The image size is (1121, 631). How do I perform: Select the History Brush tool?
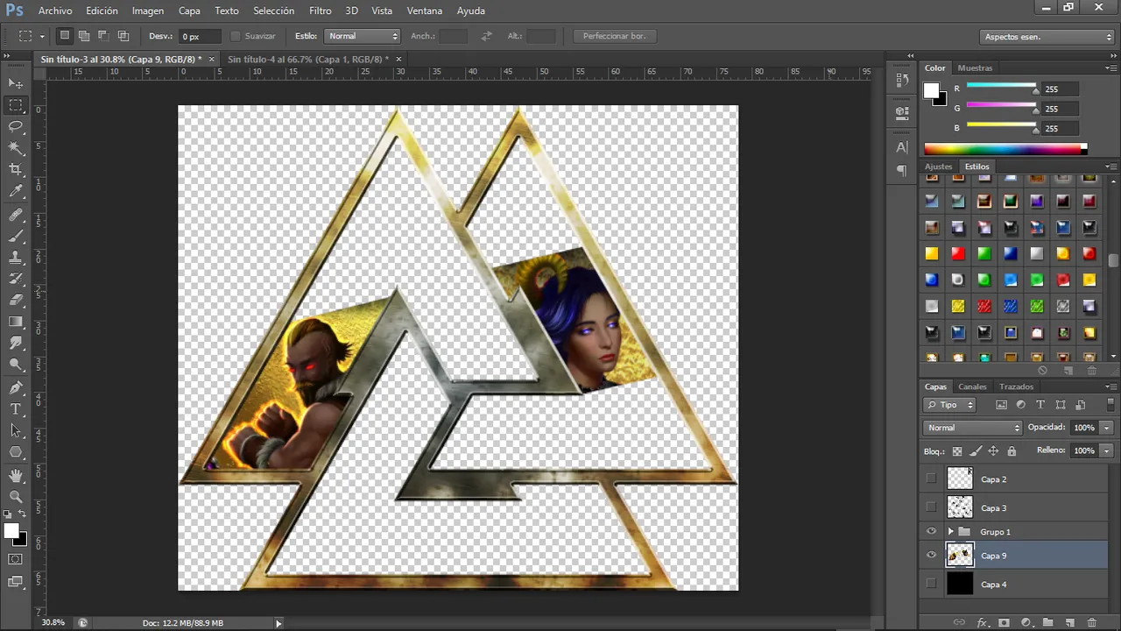pos(16,279)
